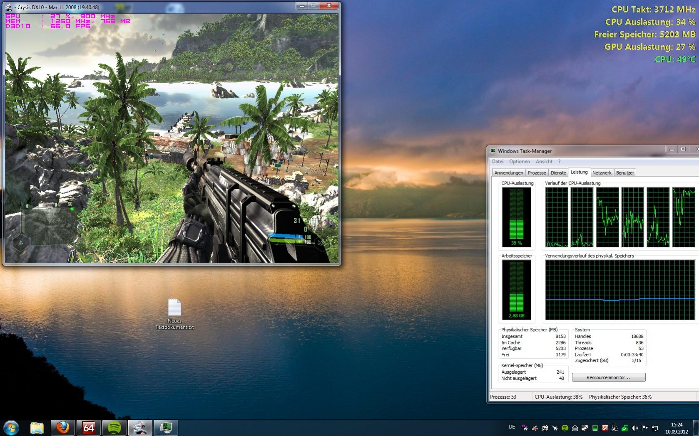Open the Datei menu in Task Manager
The image size is (699, 436).
[498, 161]
